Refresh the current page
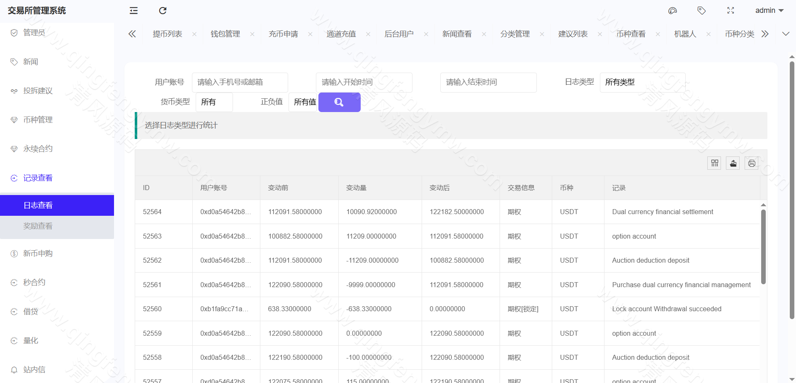 click(x=163, y=10)
